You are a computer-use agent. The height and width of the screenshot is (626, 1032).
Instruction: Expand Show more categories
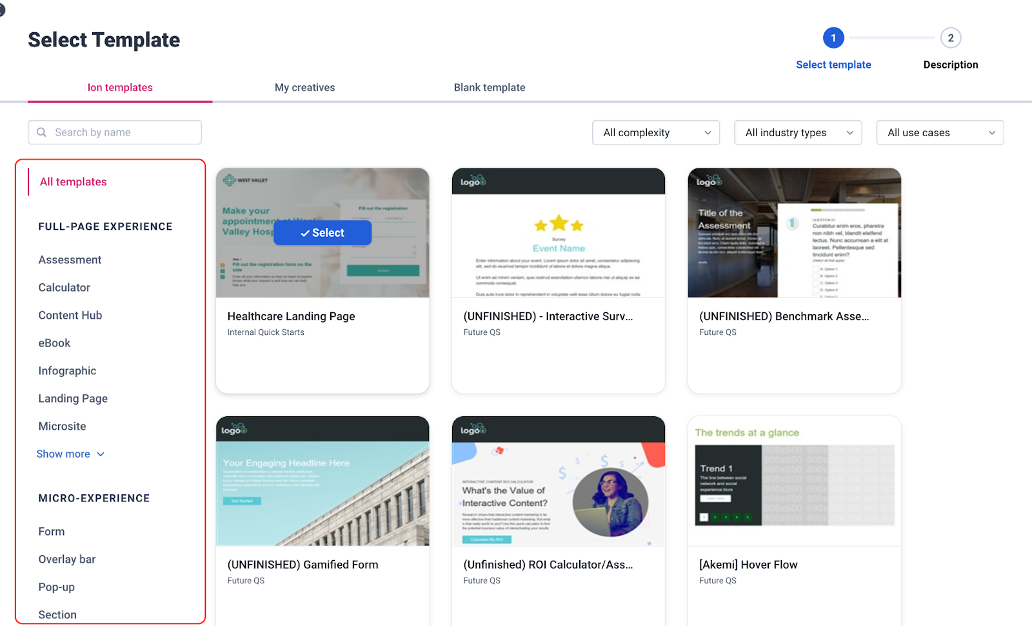(70, 454)
